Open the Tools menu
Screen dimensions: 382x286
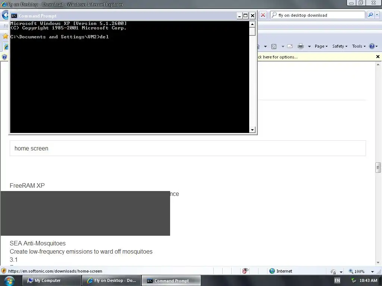pyautogui.click(x=358, y=46)
